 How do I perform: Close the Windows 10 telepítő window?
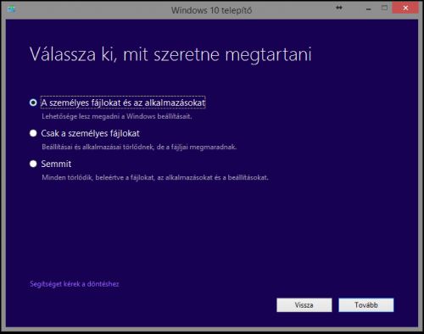tap(405, 8)
